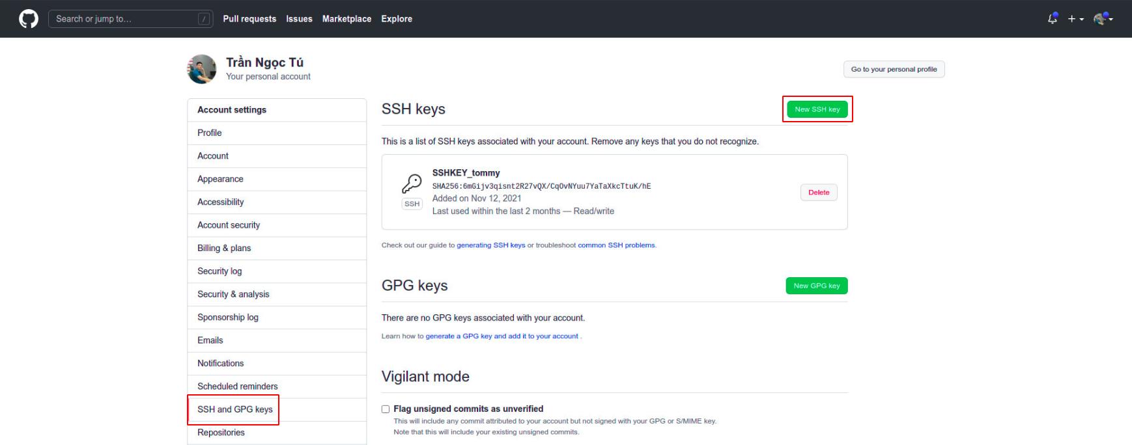The image size is (1132, 445).
Task: Expand the plus create-new dropdown
Action: [x=1076, y=19]
